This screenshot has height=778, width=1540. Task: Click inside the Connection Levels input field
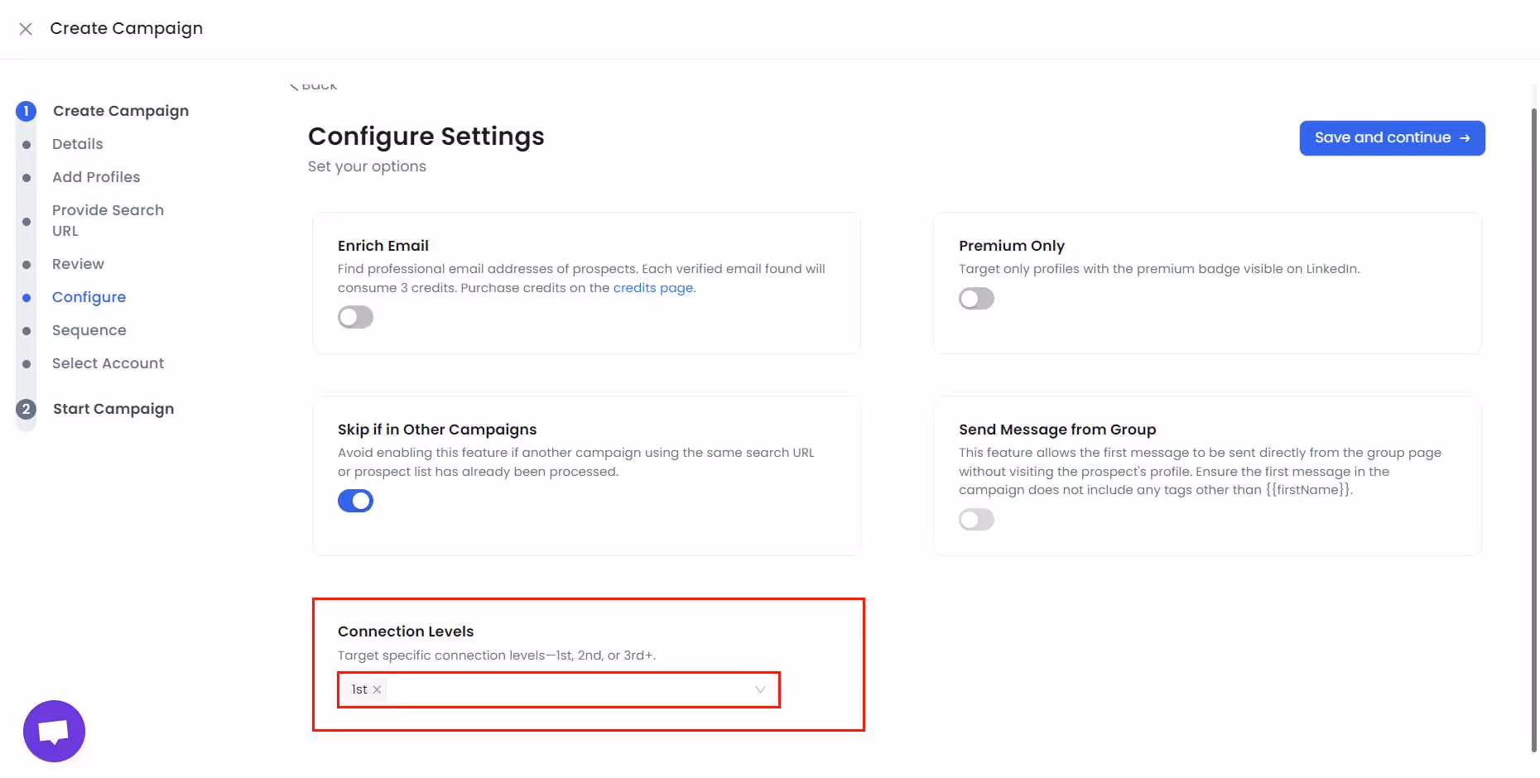571,689
